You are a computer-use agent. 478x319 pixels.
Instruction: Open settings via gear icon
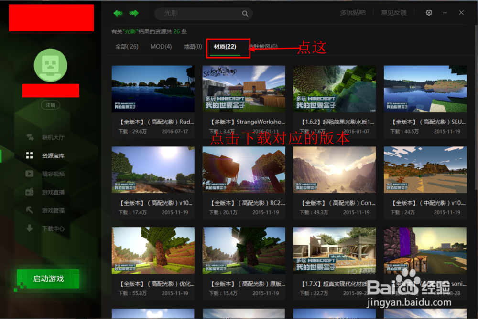[429, 13]
